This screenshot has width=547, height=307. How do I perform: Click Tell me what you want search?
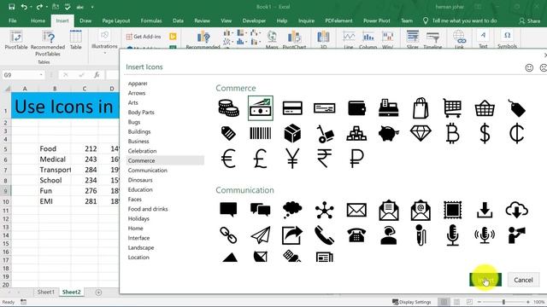click(x=461, y=20)
